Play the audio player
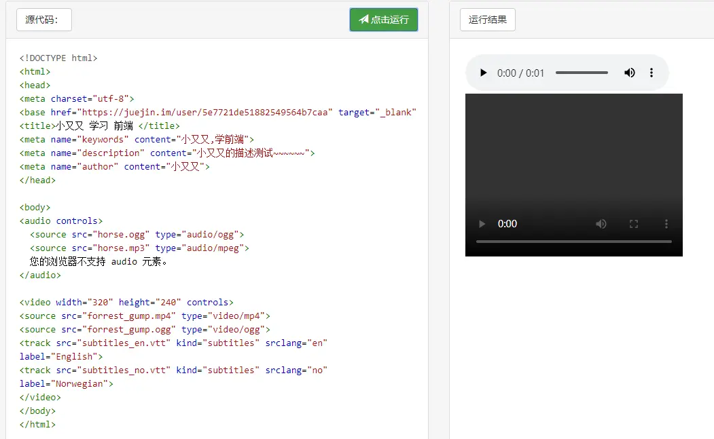Image resolution: width=714 pixels, height=439 pixels. coord(483,73)
